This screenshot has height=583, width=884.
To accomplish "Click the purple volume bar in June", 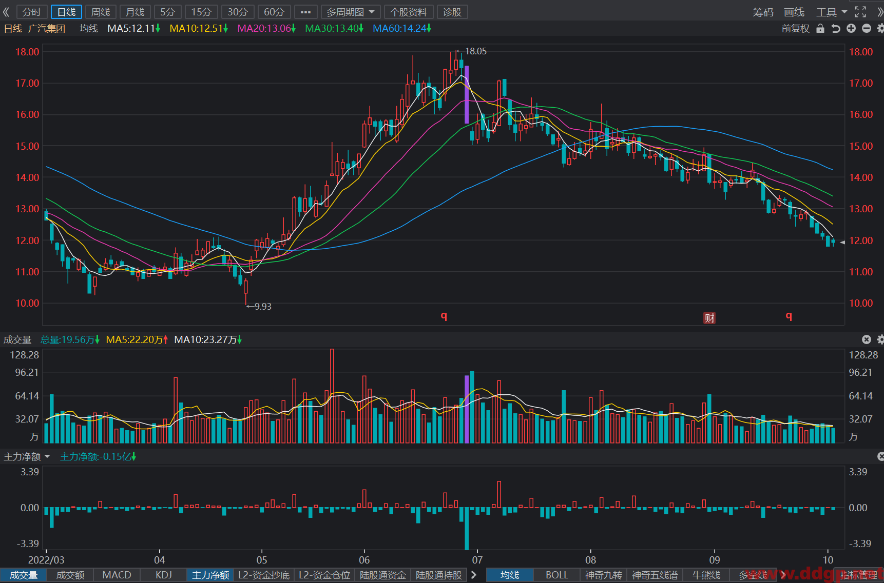I will point(467,409).
